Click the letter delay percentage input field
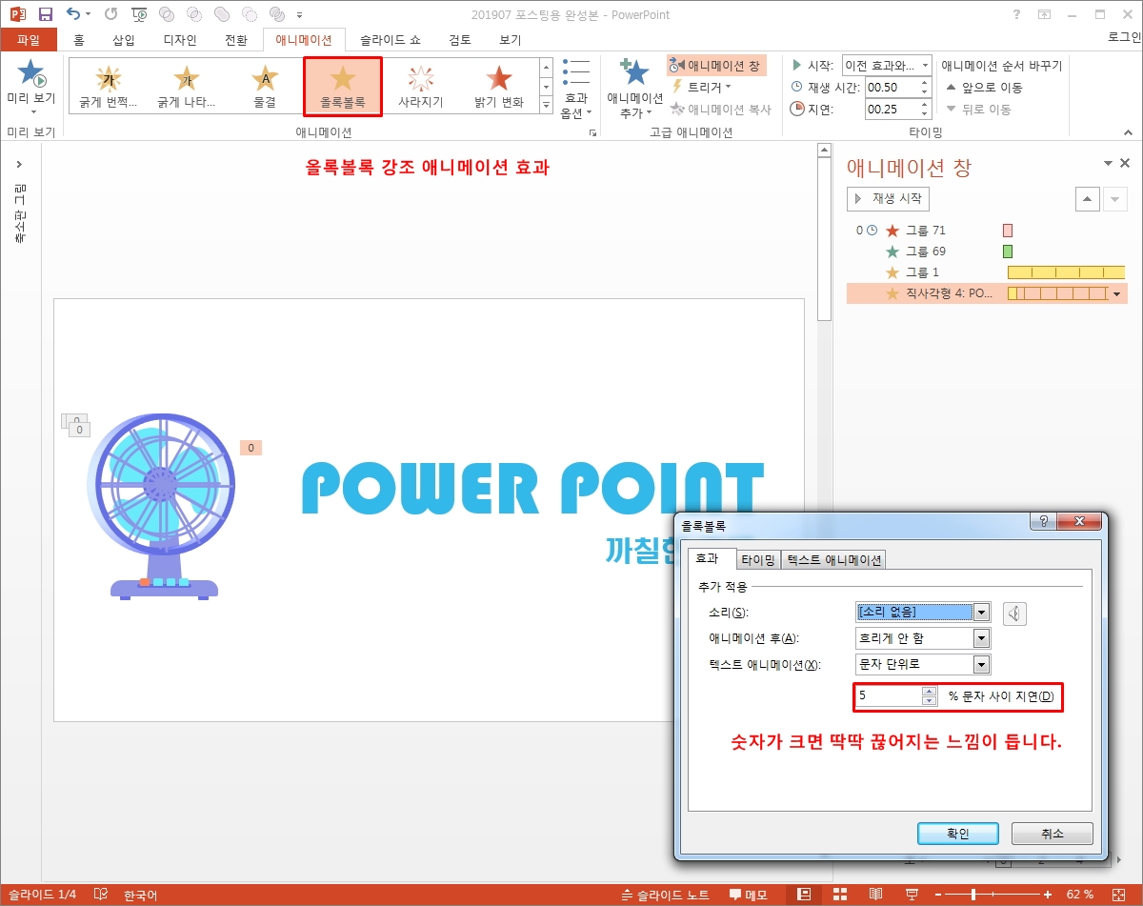 click(x=889, y=696)
